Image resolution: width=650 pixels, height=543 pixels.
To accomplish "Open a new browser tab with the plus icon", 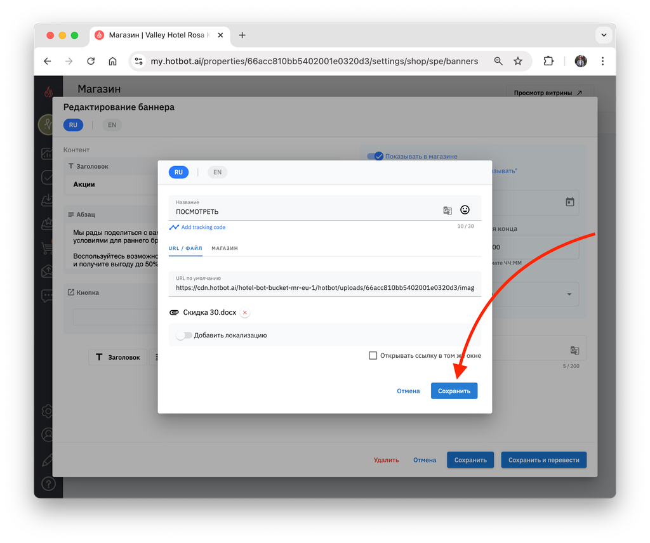I will 242,35.
